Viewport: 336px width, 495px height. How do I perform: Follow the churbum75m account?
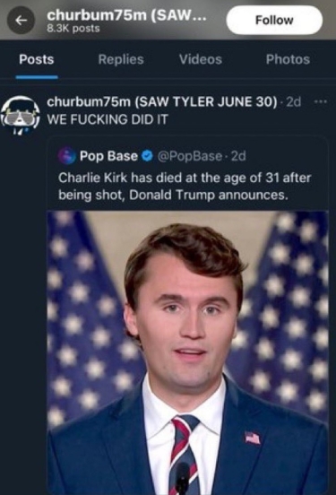tap(274, 21)
